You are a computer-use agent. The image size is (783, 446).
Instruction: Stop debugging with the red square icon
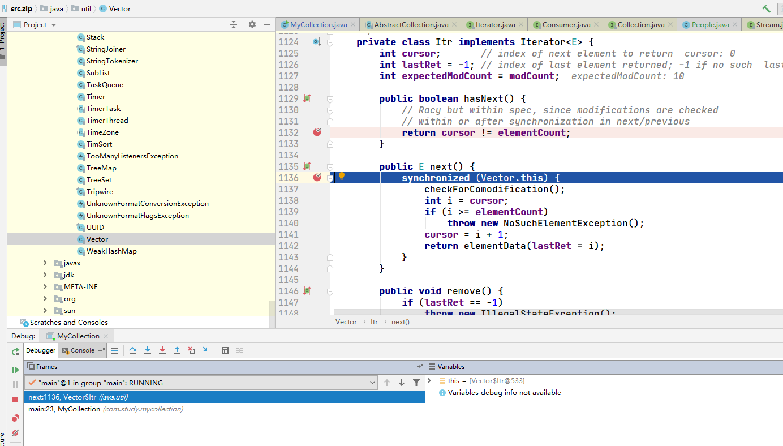click(15, 400)
